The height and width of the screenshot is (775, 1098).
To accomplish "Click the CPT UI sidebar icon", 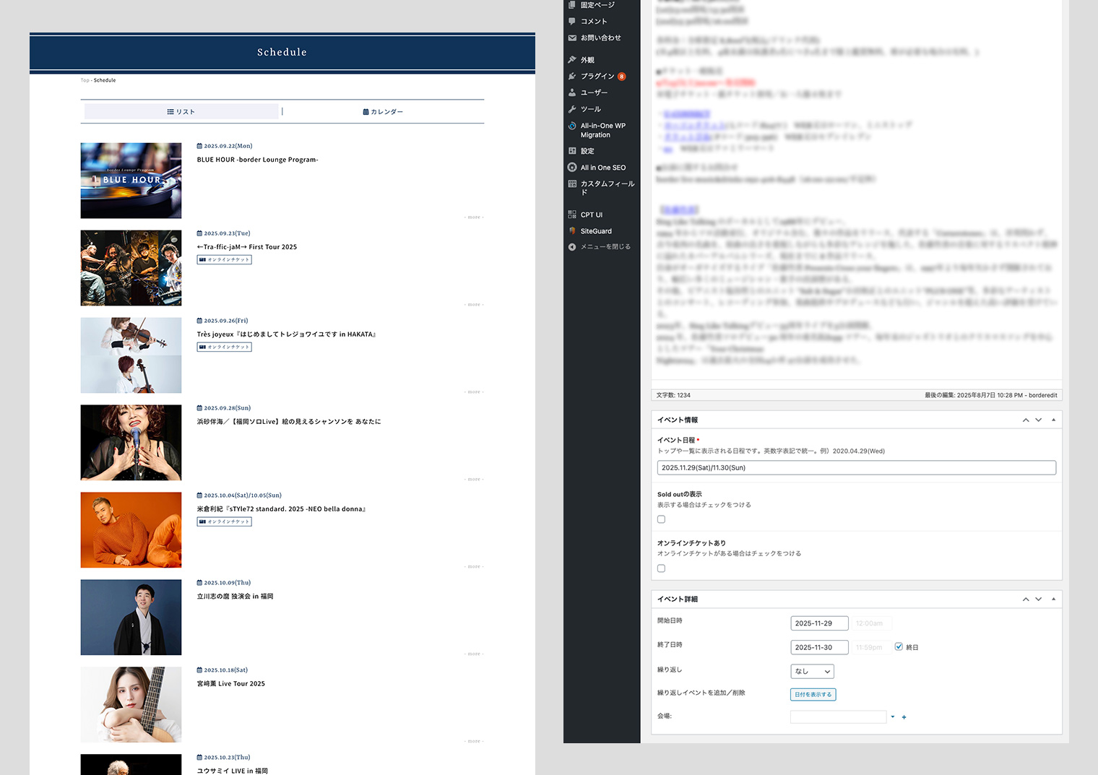I will coord(572,215).
